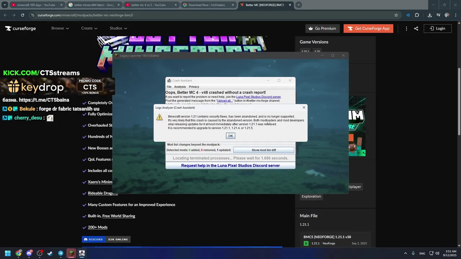The image size is (461, 259).
Task: Open the CurseForge more options menu
Action: click(406, 28)
